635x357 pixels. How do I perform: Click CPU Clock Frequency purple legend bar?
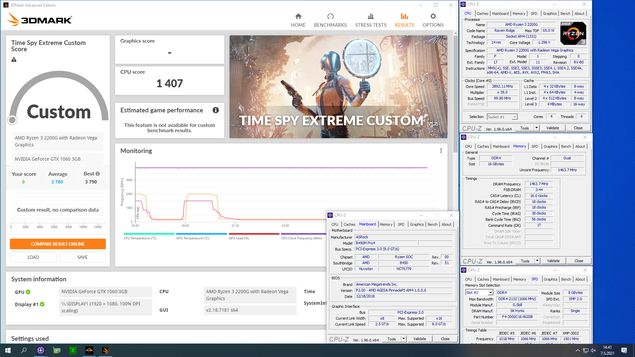tap(304, 234)
